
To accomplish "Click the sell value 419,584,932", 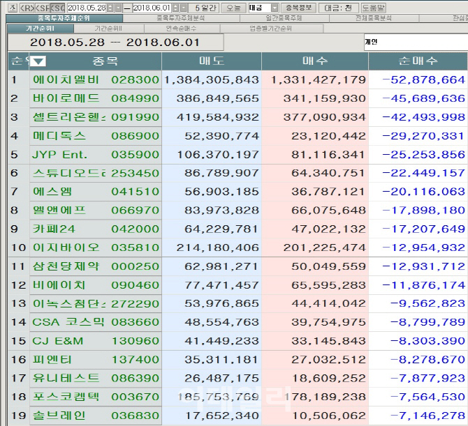I will tap(217, 117).
